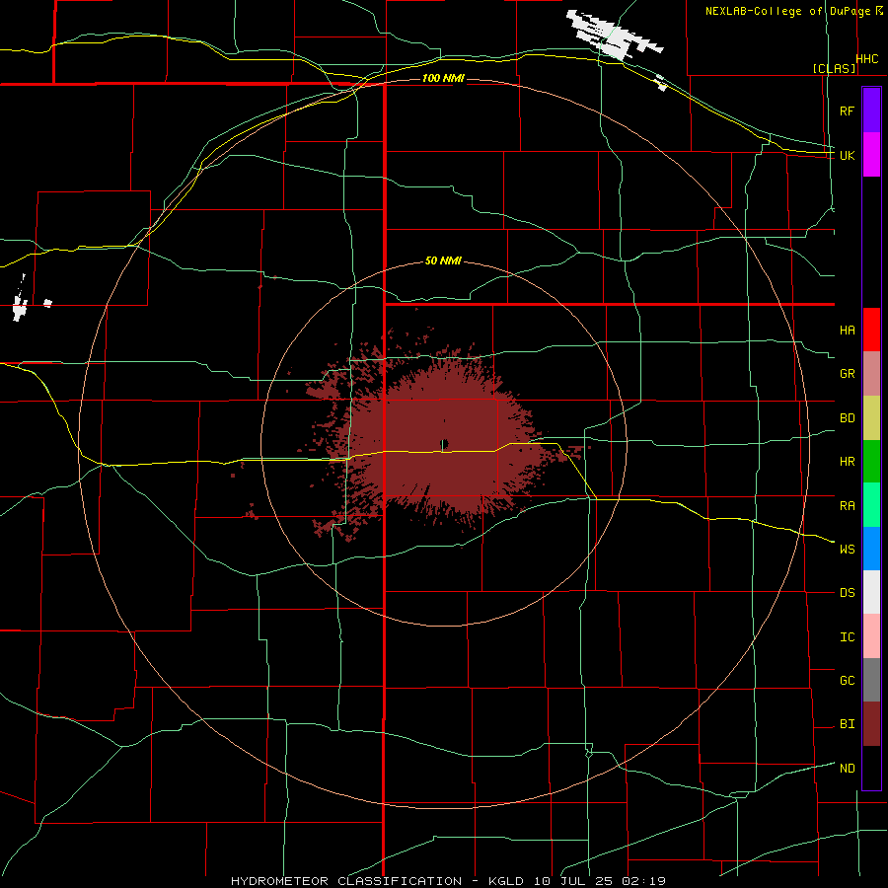Click the RF legend label
888x888 pixels.
pyautogui.click(x=848, y=111)
